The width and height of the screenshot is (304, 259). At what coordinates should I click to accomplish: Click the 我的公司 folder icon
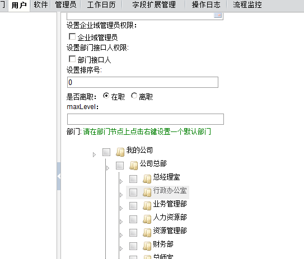[x=120, y=152]
